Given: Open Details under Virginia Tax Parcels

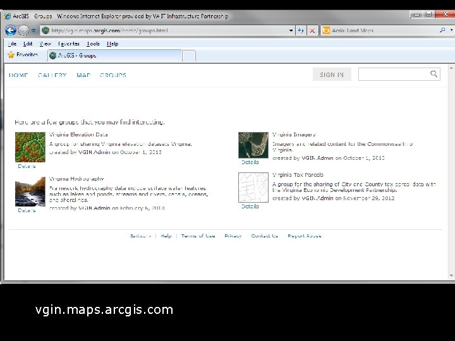Looking at the screenshot, I should pyautogui.click(x=250, y=206).
